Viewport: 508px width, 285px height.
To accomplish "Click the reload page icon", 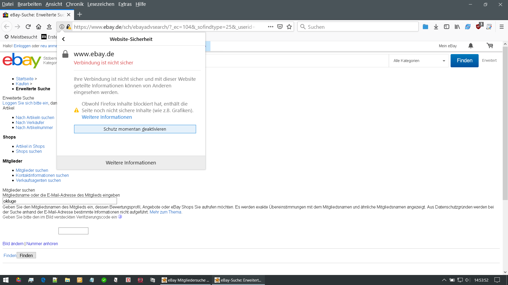I will click(x=28, y=27).
